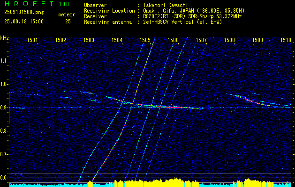This screenshot has width=295, height=187.
Task: Click Ogaki, Gifu, JAPAN coordinates text
Action: [194, 11]
